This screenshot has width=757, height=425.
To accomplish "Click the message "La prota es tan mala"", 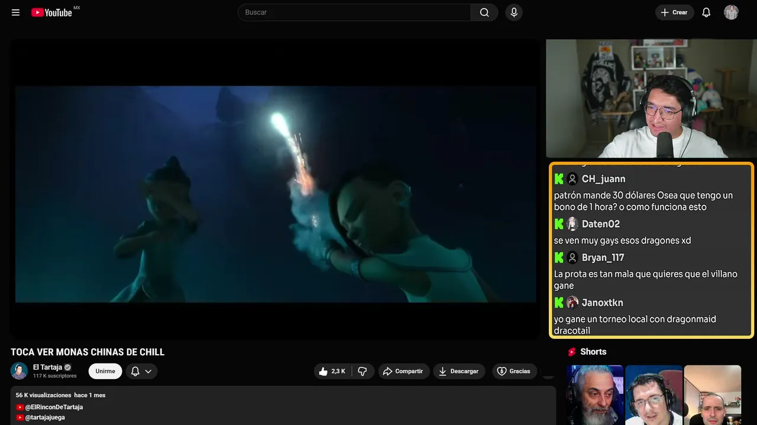I will (x=646, y=280).
